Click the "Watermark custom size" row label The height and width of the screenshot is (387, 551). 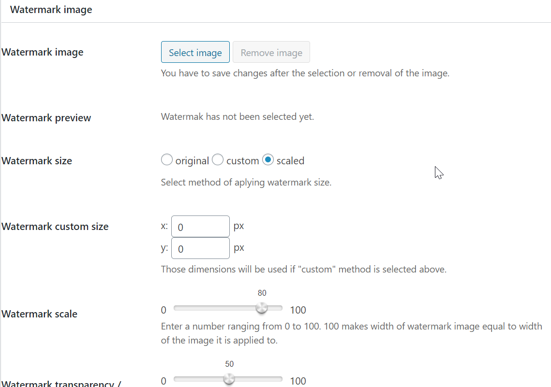click(55, 227)
